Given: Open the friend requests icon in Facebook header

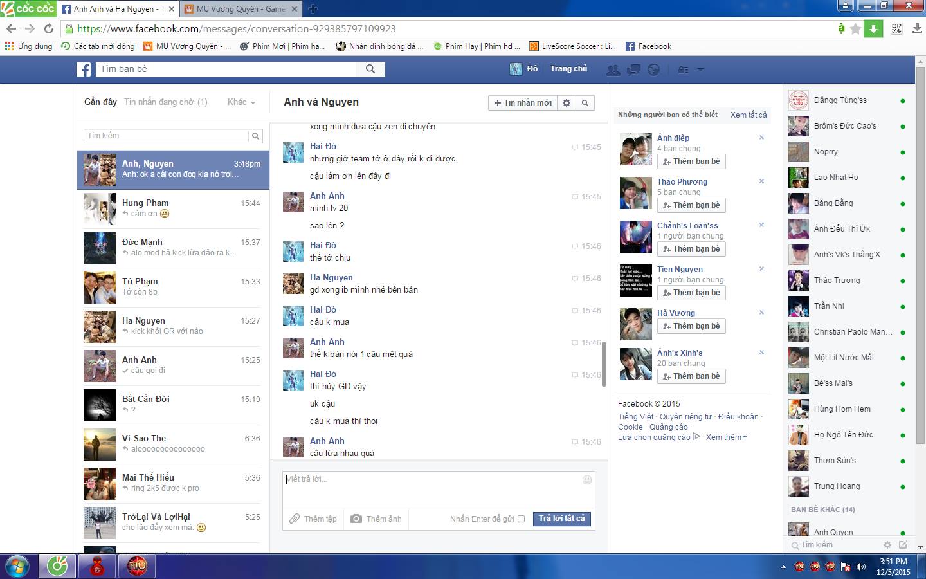Looking at the screenshot, I should (x=613, y=69).
